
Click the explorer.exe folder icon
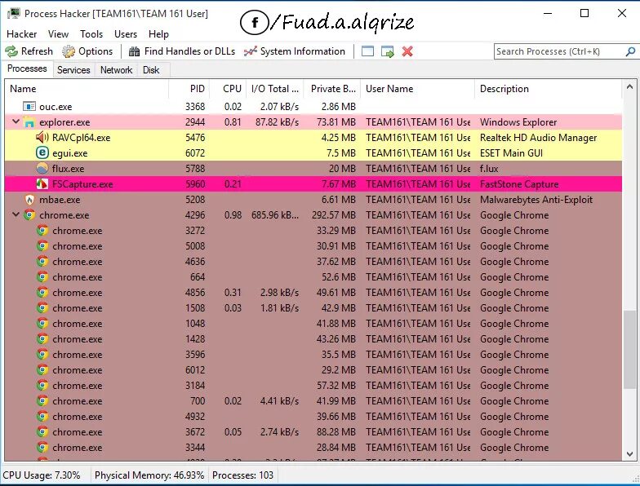[x=29, y=122]
